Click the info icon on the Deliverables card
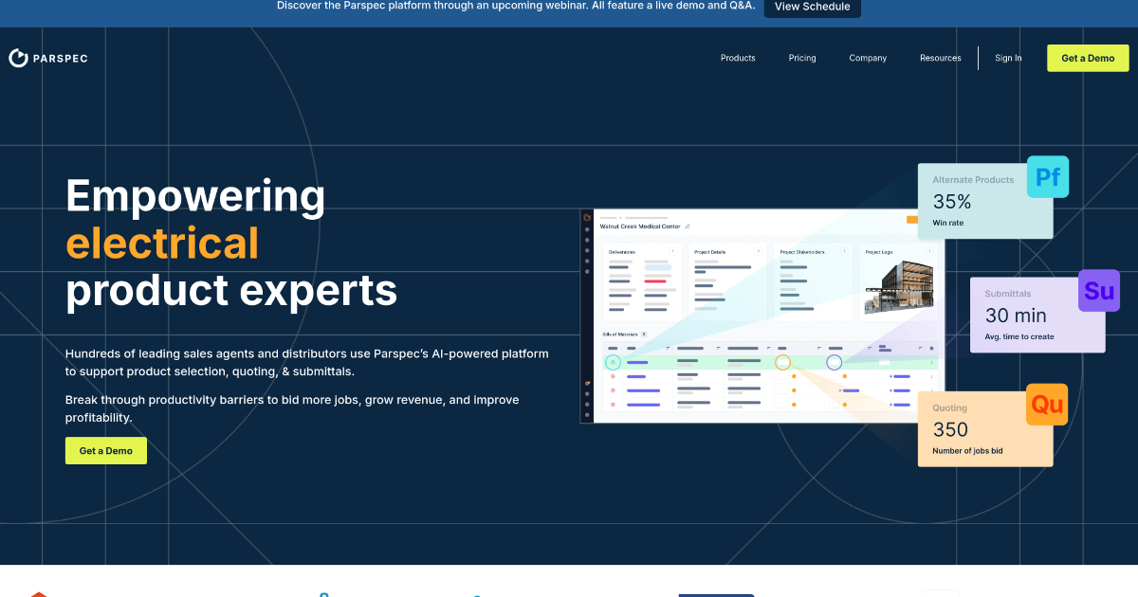The height and width of the screenshot is (597, 1138). tap(673, 251)
